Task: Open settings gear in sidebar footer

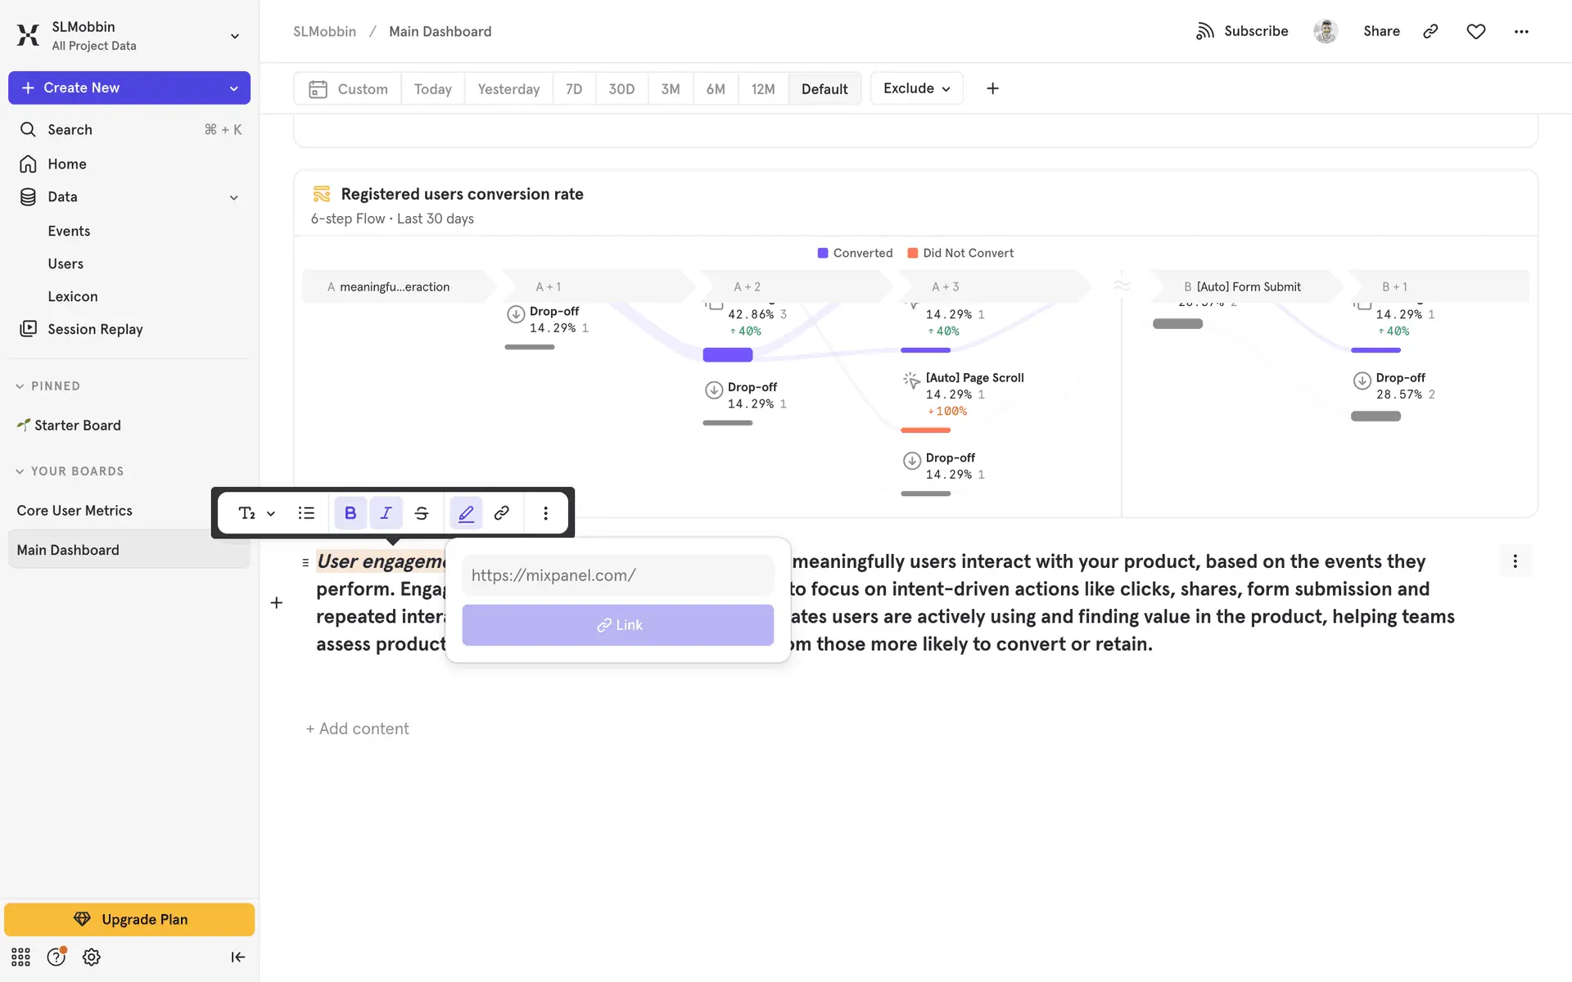Action: 92,957
